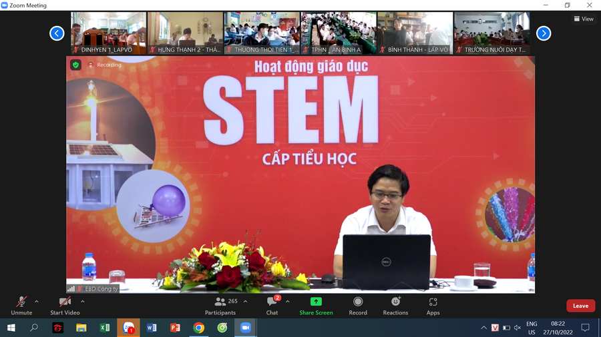Click the green Share Screen icon
Screen dimensions: 601x337
point(316,302)
